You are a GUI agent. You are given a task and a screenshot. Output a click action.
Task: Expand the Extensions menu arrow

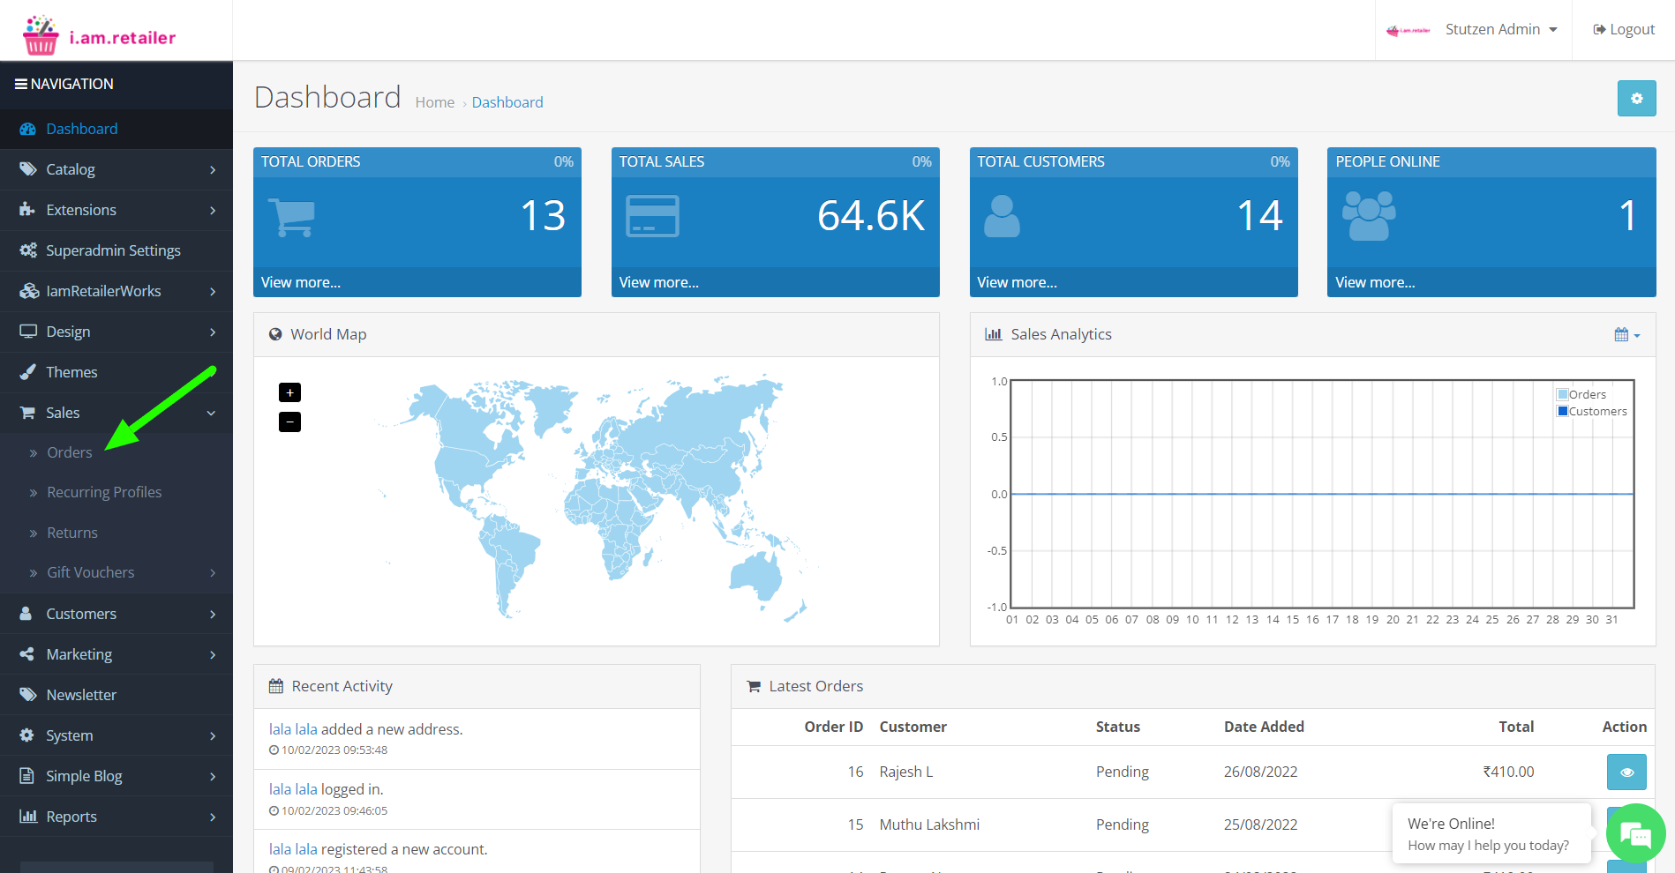[213, 210]
